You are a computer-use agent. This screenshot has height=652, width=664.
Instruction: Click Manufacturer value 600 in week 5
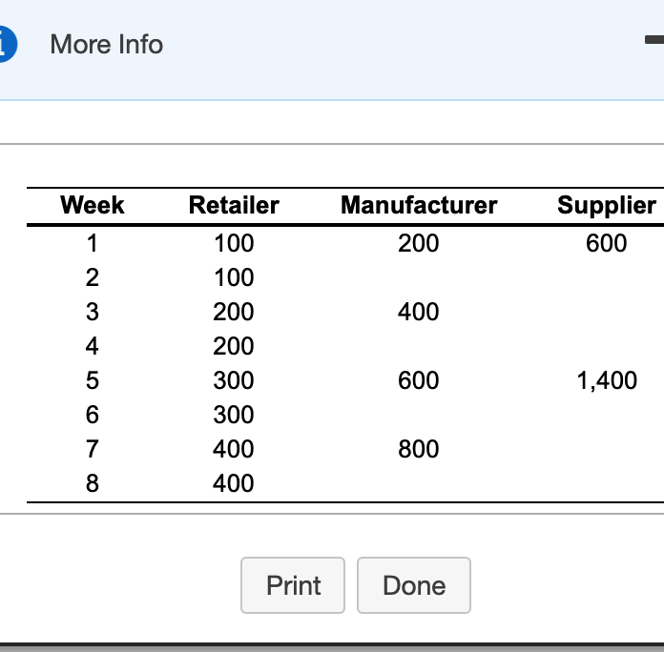pyautogui.click(x=419, y=380)
